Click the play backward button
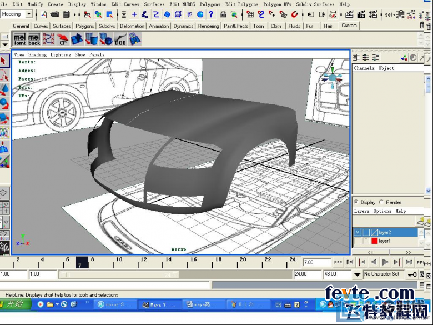 click(x=374, y=262)
